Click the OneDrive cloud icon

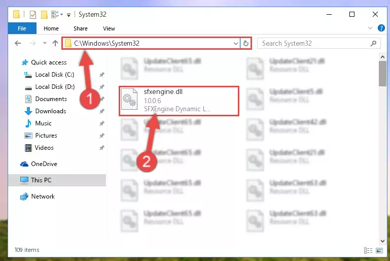pyautogui.click(x=24, y=164)
